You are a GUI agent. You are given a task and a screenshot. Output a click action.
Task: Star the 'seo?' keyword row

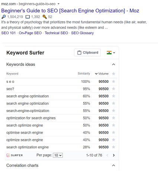pos(113,89)
